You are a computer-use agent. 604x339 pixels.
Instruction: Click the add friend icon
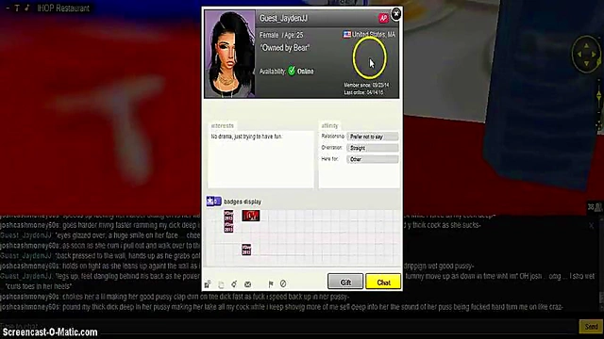coord(208,284)
